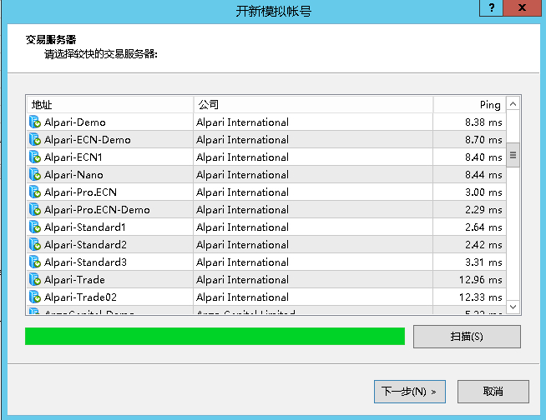
Task: Select the Alpari-Trade02 server name
Action: point(80,297)
